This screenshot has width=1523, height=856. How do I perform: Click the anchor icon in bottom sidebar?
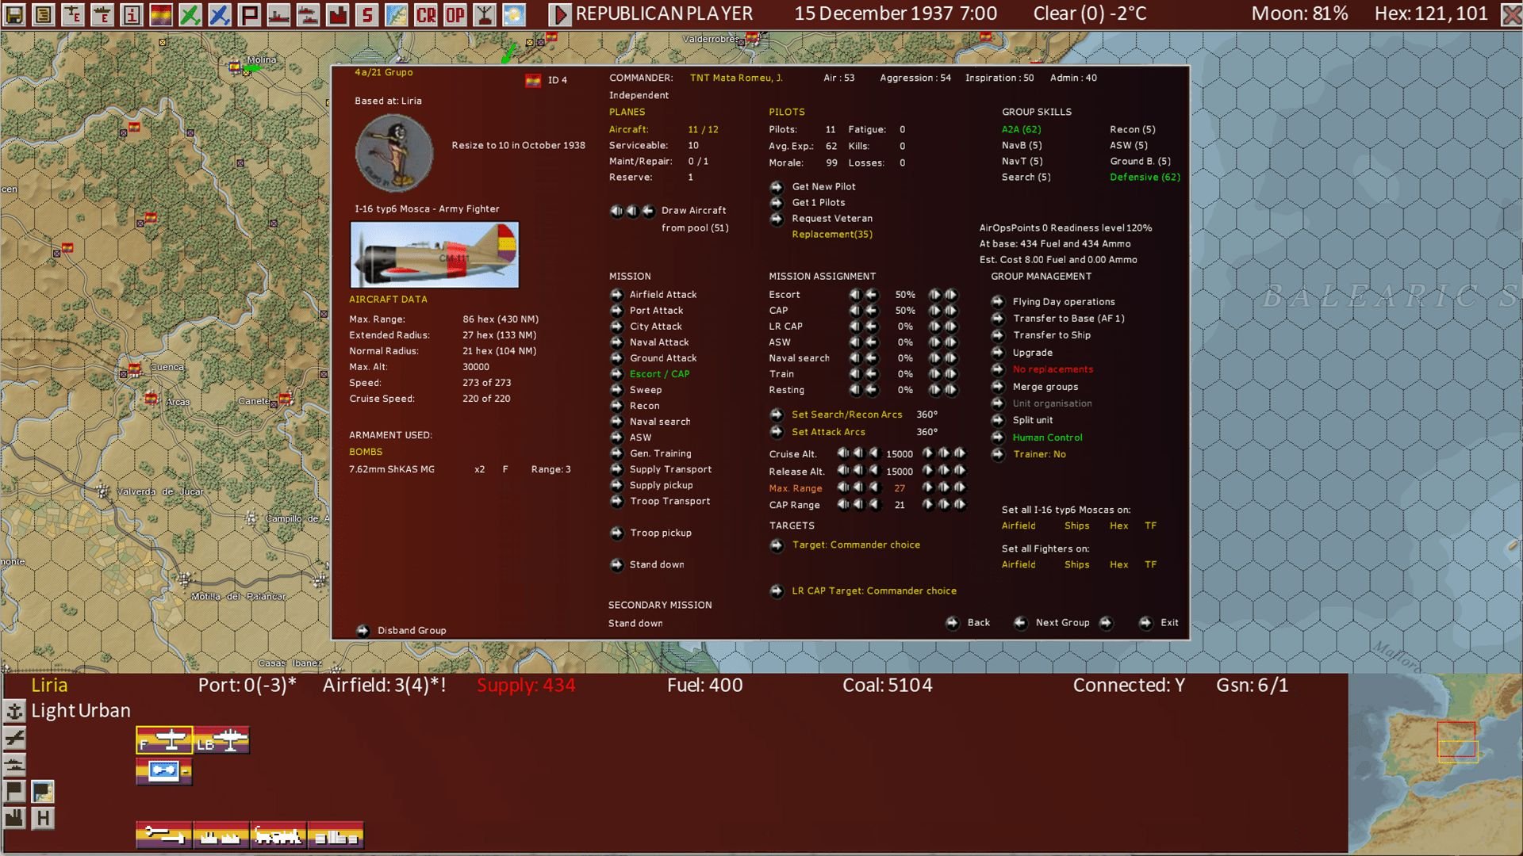click(13, 711)
